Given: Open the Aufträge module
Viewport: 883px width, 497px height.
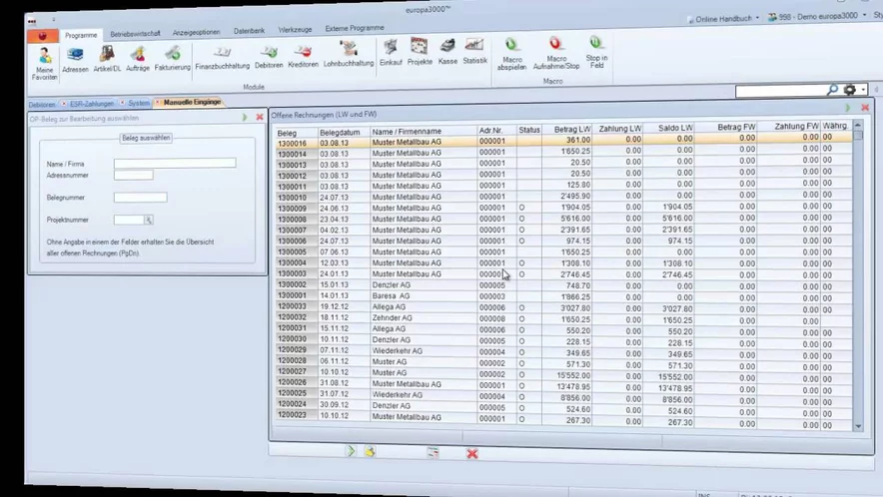Looking at the screenshot, I should (138, 59).
